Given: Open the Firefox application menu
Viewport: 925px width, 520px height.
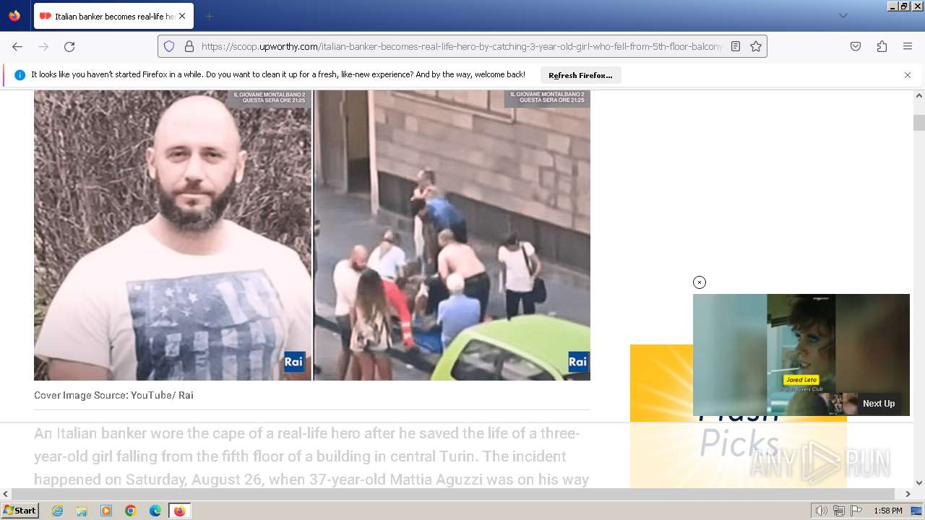Looking at the screenshot, I should point(908,46).
